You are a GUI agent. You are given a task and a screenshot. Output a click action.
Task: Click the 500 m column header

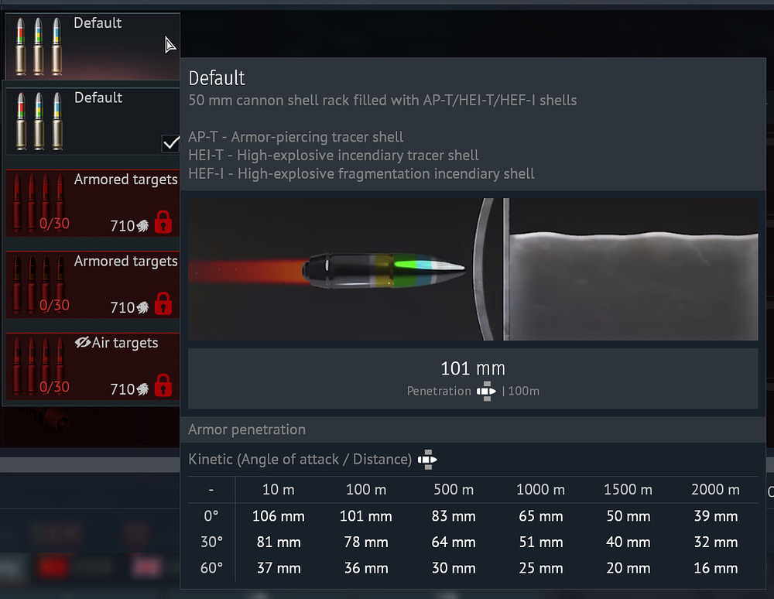click(453, 489)
